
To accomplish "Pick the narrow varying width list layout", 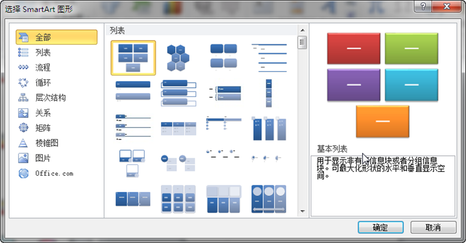I will tap(269, 93).
